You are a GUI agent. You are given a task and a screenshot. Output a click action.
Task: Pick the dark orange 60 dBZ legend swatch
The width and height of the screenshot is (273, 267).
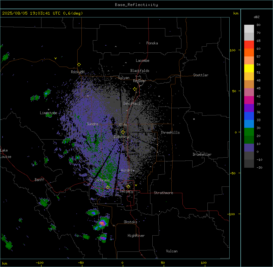[249, 52]
